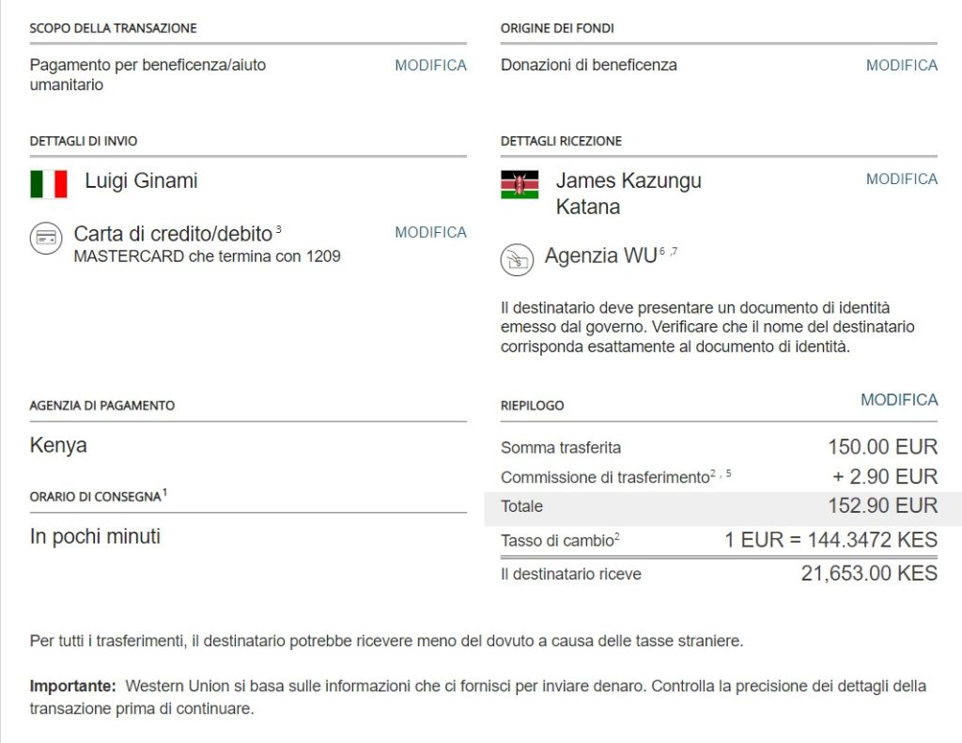Click the Italian flag icon beside Luigi Ginami

pos(48,184)
